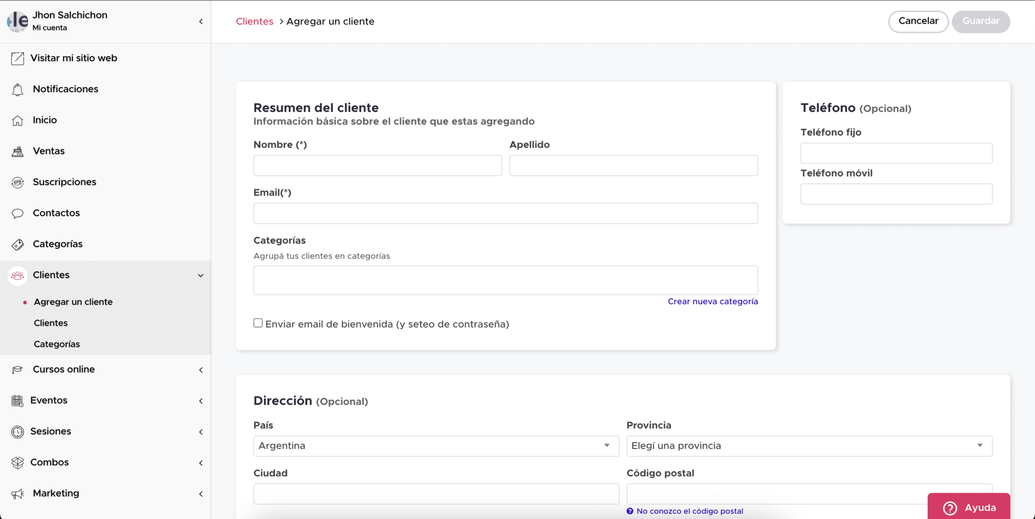Click the Combos boxes icon
Screen dimensions: 1035x519
tap(17, 463)
